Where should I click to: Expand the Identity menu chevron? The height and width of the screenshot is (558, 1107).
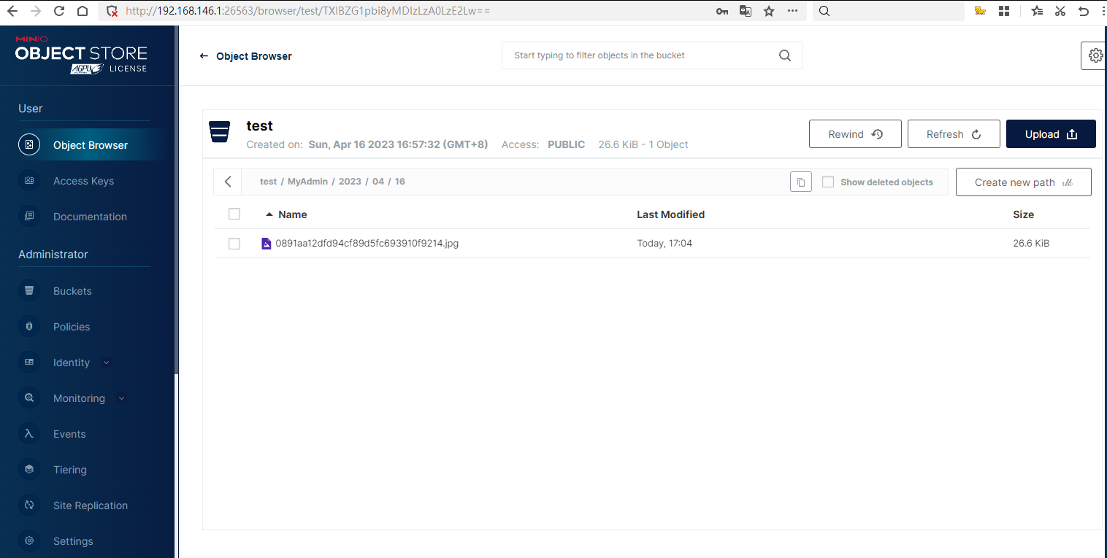point(106,363)
